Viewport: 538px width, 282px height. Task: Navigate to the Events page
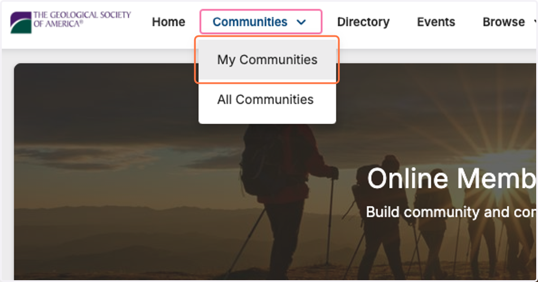[x=436, y=22]
